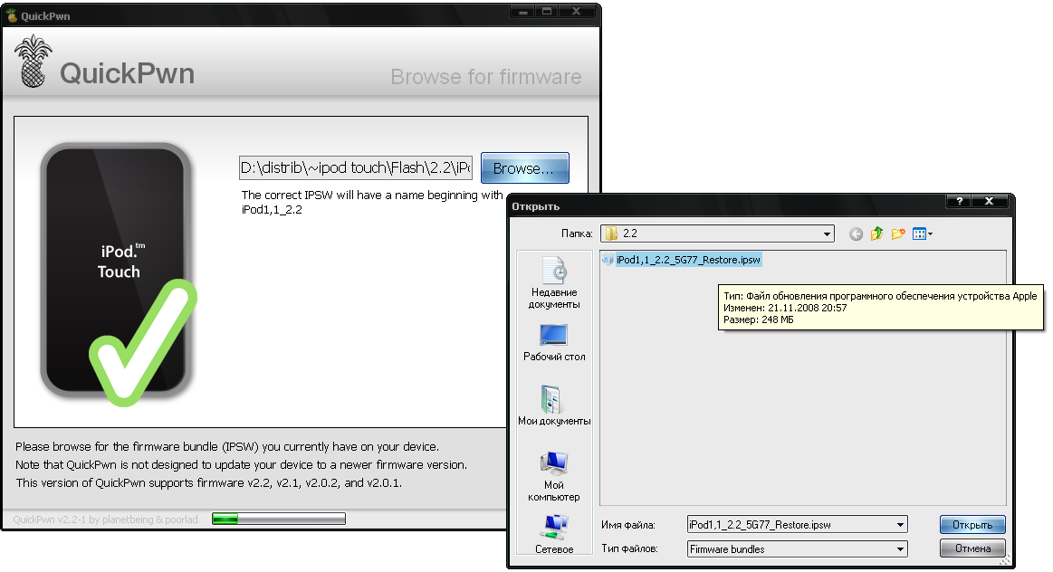Close the Открыть dialog window
The image size is (1053, 572).
pyautogui.click(x=990, y=202)
